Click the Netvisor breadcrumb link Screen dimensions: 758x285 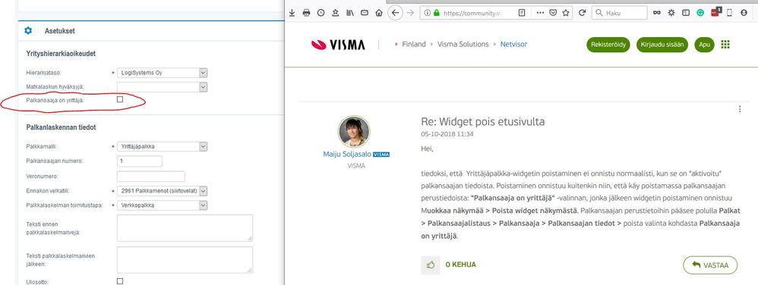(514, 45)
